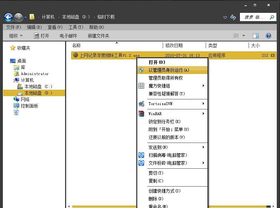Select 本地磁盘 (C:) in navigation tree
This screenshot has height=208, width=280.
pos(35,86)
